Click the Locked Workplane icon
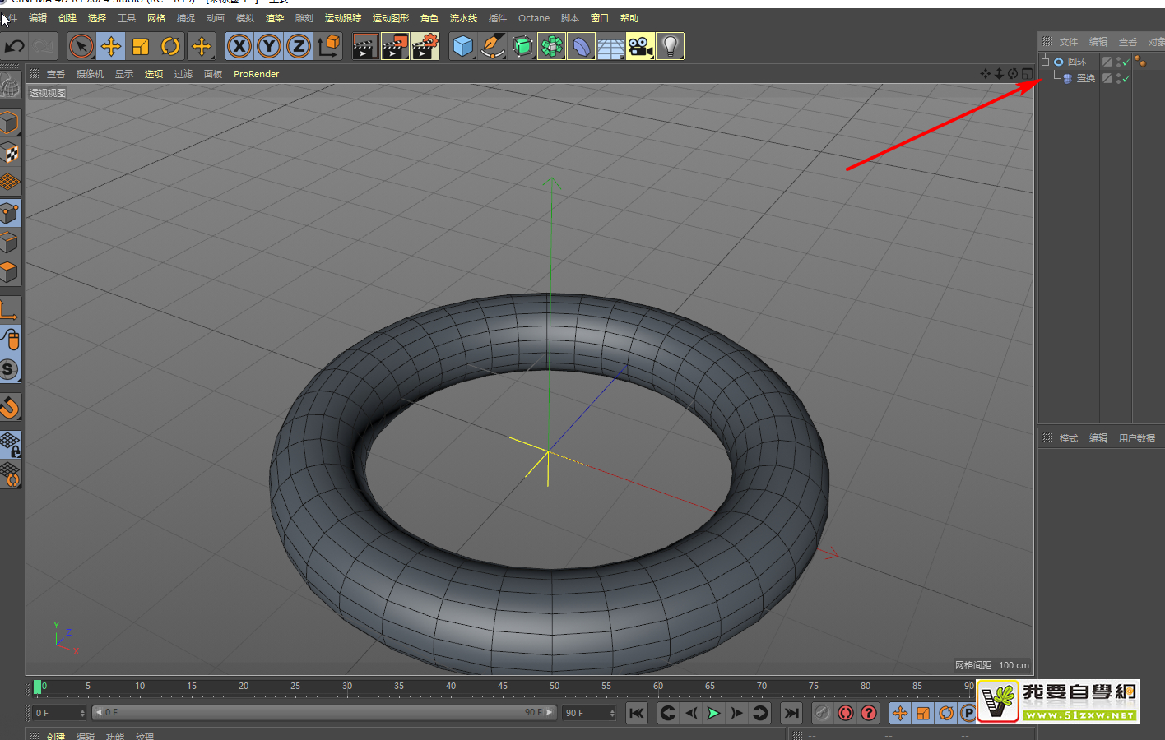Viewport: 1165px width, 740px height. tap(9, 445)
